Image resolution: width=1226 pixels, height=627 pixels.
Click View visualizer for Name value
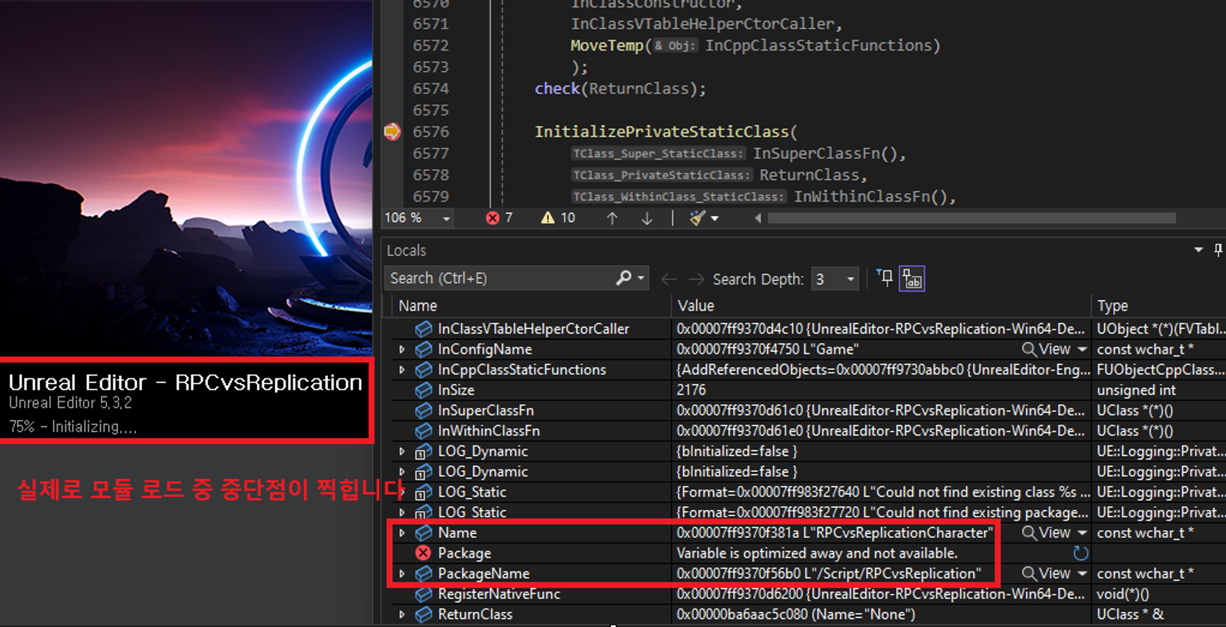pyautogui.click(x=1046, y=533)
